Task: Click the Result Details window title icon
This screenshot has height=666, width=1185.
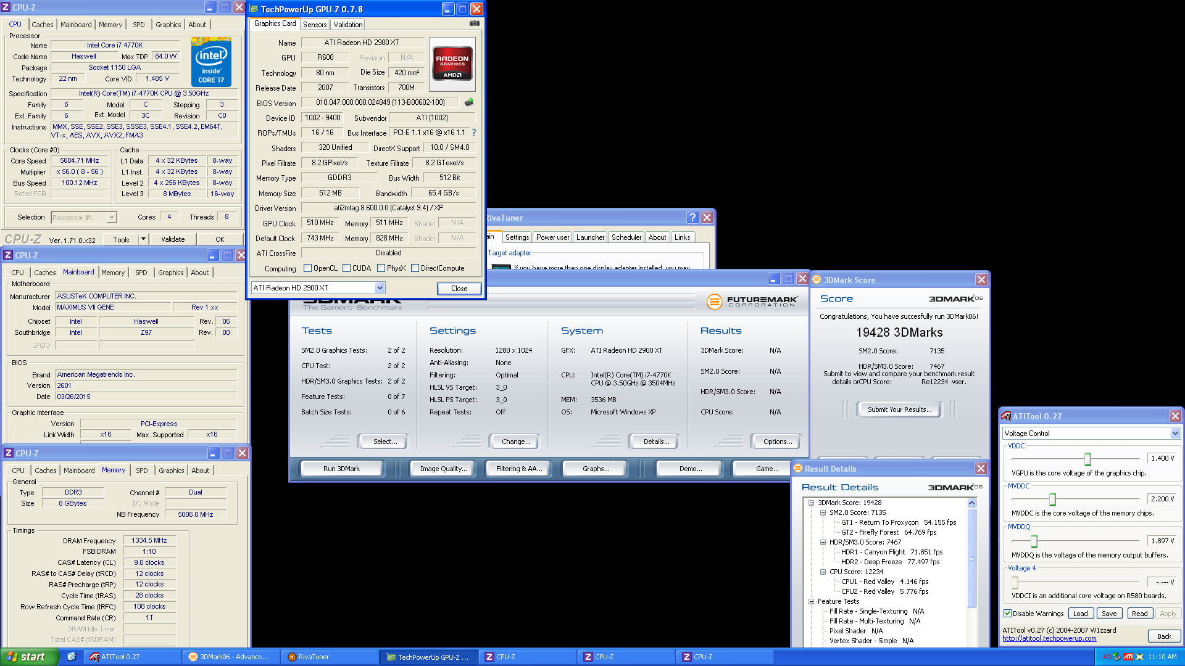Action: (x=798, y=469)
